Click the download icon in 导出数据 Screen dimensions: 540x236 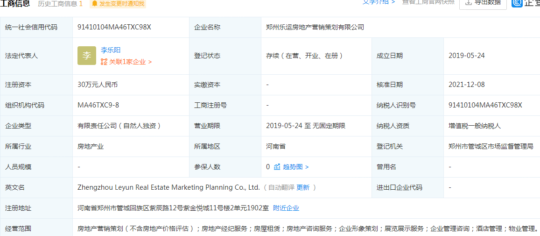click(x=469, y=2)
